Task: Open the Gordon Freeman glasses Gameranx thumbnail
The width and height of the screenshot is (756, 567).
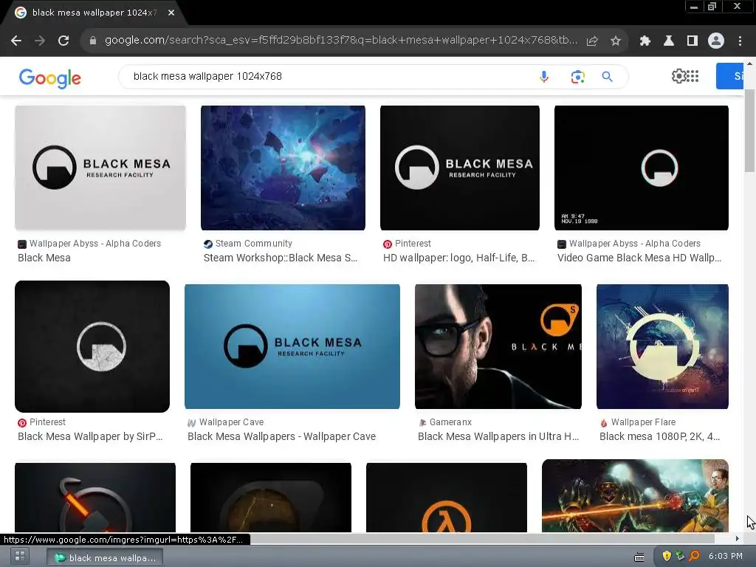Action: point(498,346)
